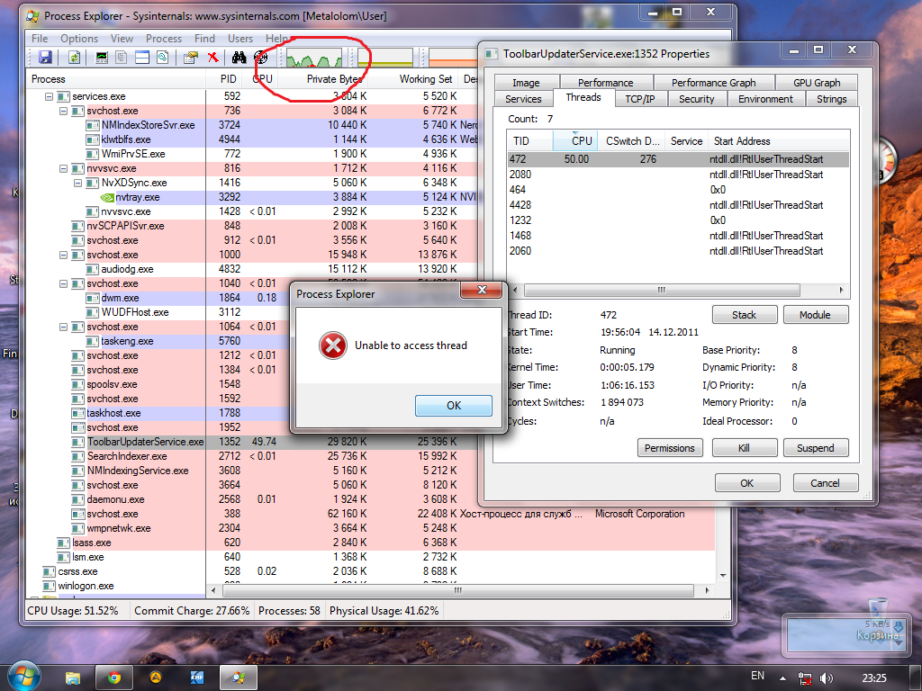Image resolution: width=922 pixels, height=691 pixels.
Task: Click the View DLLs/Handles toolbar icon
Action: click(x=162, y=57)
